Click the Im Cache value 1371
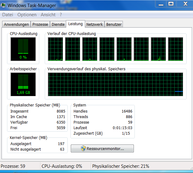Image resolution: width=193 pixels, height=173 pixels. pyautogui.click(x=61, y=117)
